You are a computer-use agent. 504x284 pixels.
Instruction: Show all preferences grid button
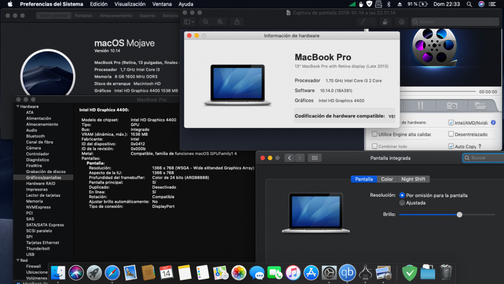(314, 158)
